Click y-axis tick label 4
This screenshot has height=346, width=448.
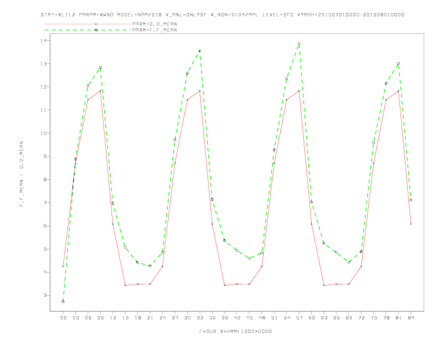click(45, 272)
